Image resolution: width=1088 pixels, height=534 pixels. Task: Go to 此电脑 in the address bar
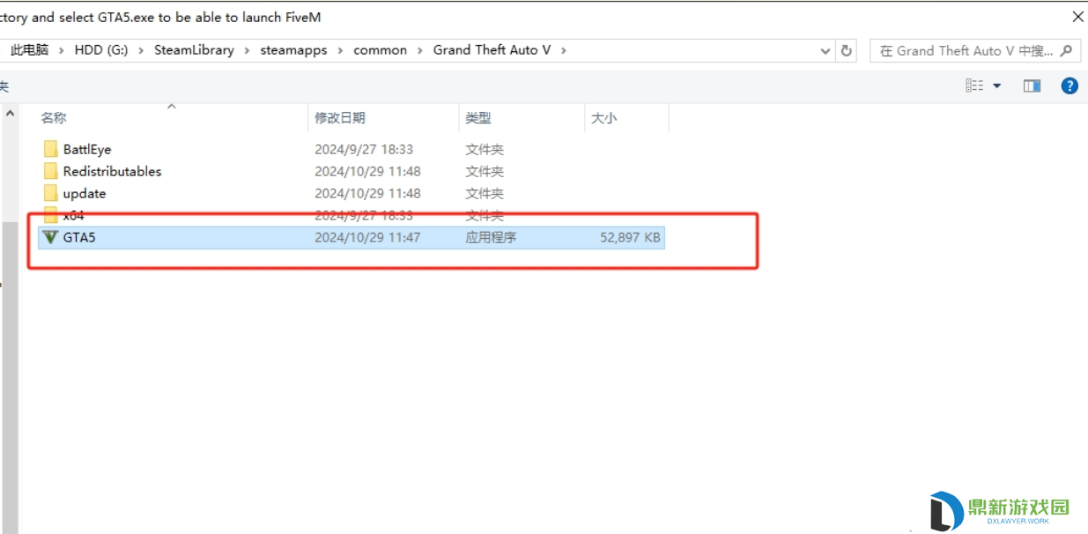tap(29, 50)
